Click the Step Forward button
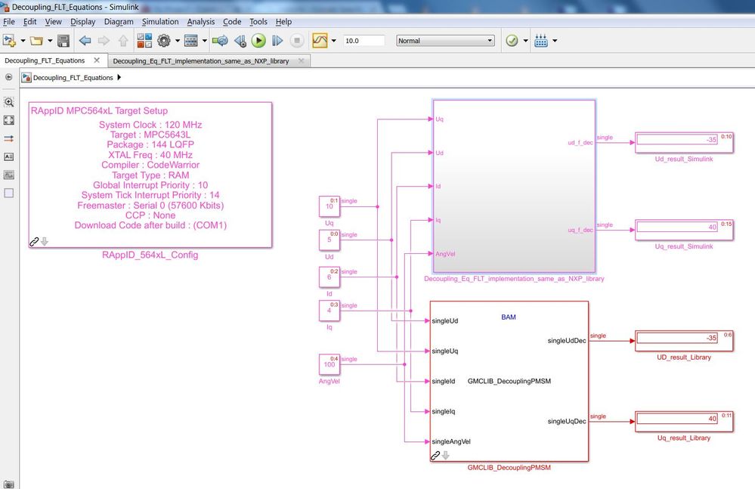This screenshot has width=755, height=489. [x=277, y=41]
